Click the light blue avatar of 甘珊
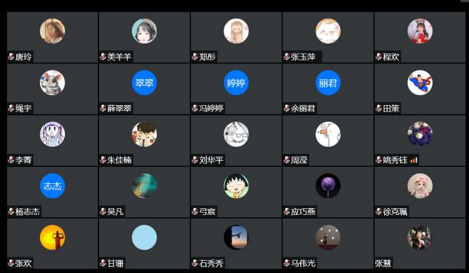Viewport: 469px width, 273px height. tap(144, 237)
